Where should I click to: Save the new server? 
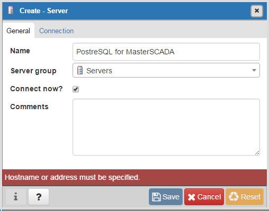click(166, 197)
